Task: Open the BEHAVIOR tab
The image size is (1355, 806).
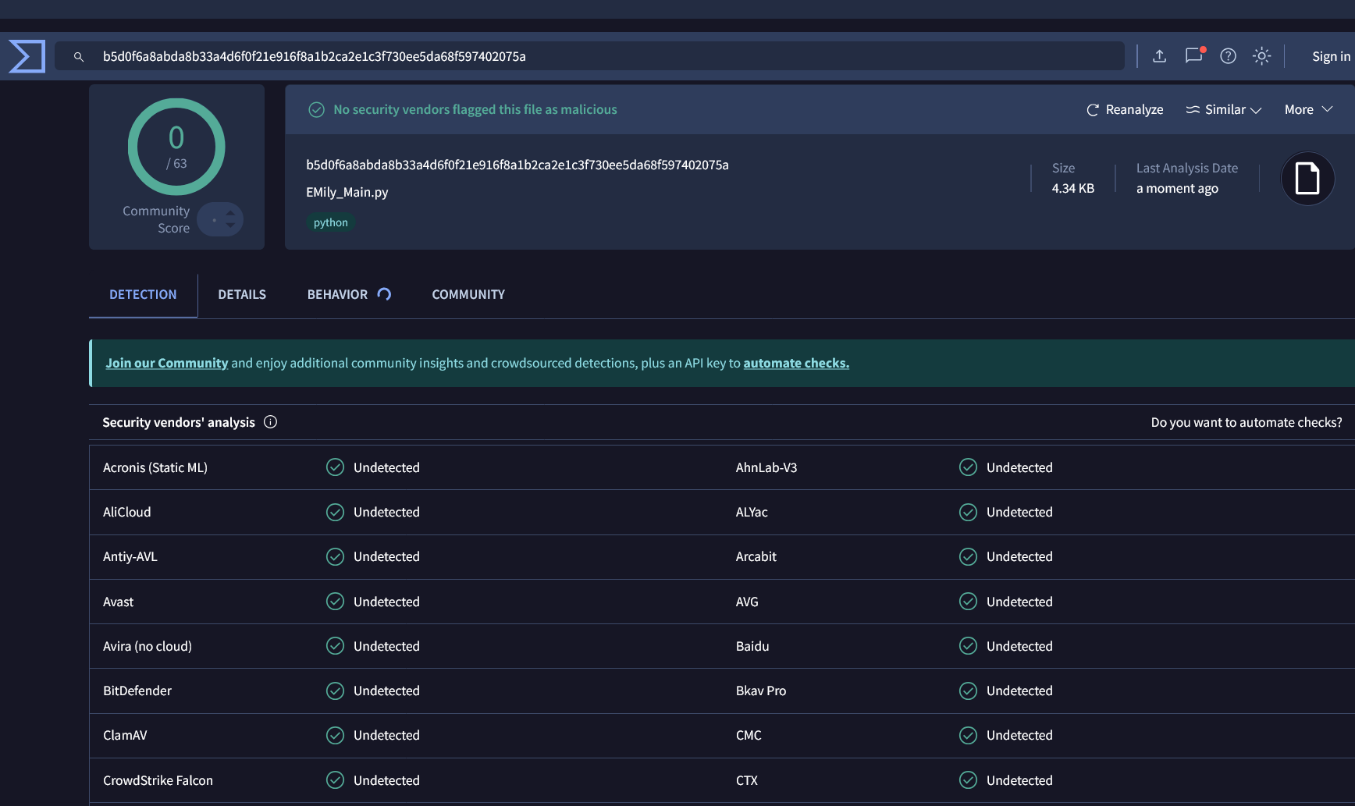Action: pyautogui.click(x=349, y=295)
